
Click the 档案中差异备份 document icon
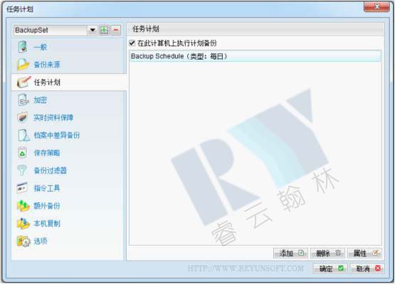click(23, 135)
